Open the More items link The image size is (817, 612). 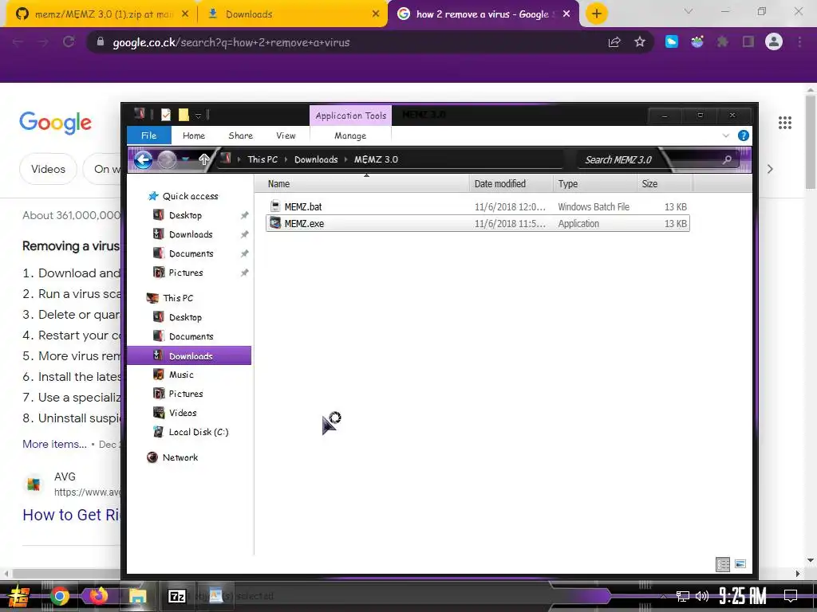click(55, 444)
